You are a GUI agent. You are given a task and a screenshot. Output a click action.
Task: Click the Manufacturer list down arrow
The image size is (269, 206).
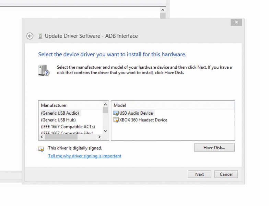(x=105, y=131)
